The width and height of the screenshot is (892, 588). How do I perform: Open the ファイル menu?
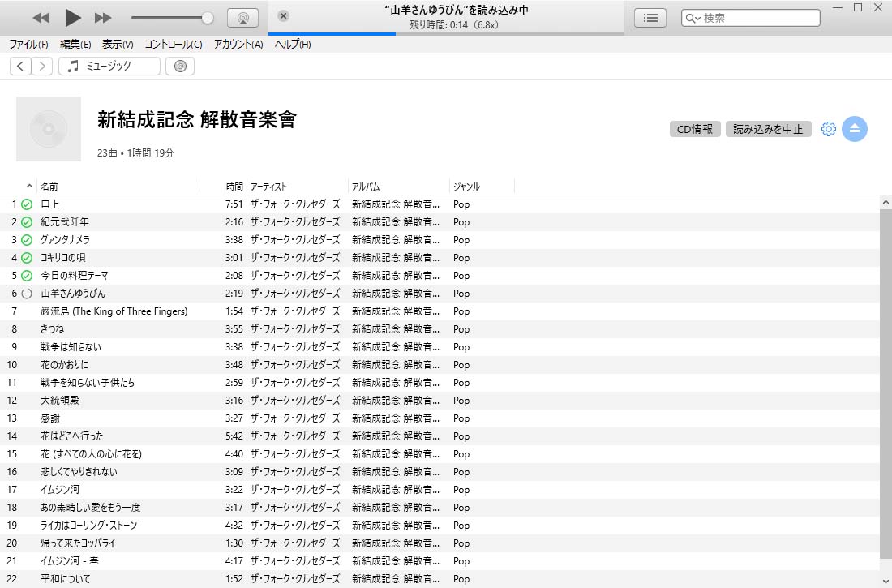[28, 45]
